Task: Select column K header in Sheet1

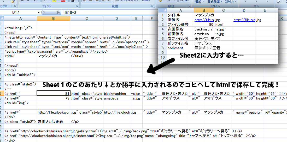Action: click(281, 18)
